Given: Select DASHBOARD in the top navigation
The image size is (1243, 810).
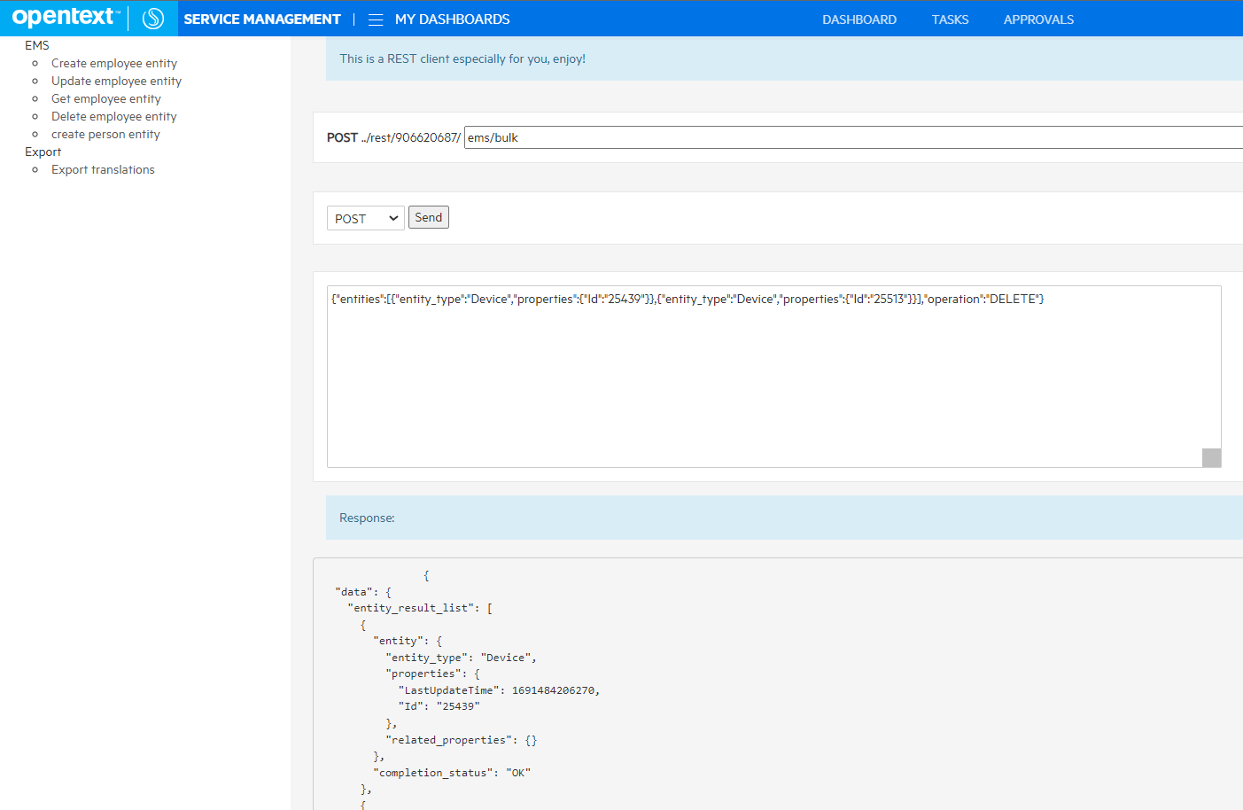Looking at the screenshot, I should pos(859,19).
